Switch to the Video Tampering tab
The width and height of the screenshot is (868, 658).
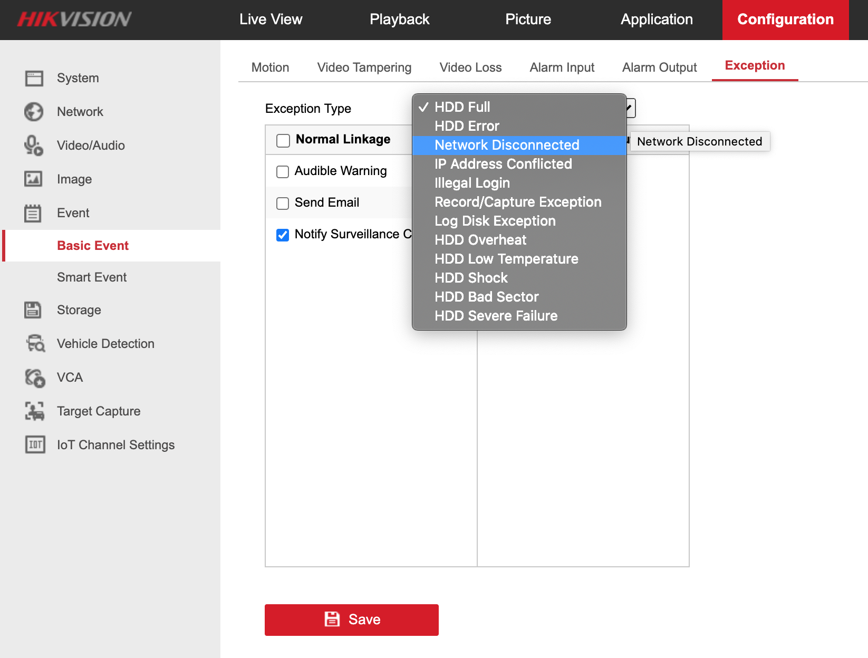click(x=364, y=67)
